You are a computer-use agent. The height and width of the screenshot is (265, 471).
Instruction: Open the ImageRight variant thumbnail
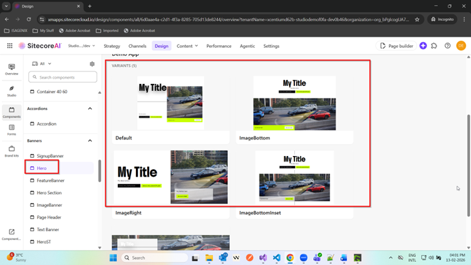[x=170, y=177]
